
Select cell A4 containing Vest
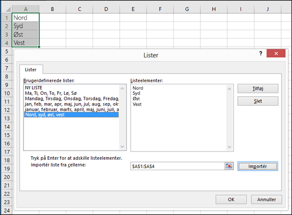point(26,43)
